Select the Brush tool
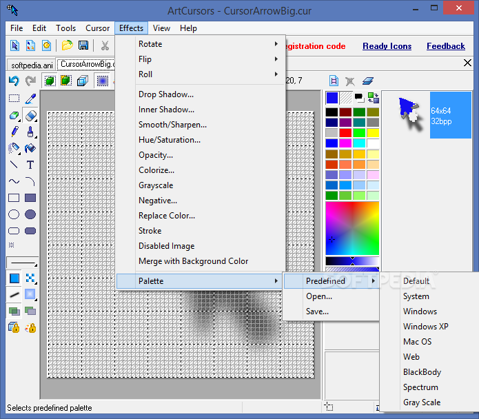This screenshot has height=419, width=479. [30, 132]
